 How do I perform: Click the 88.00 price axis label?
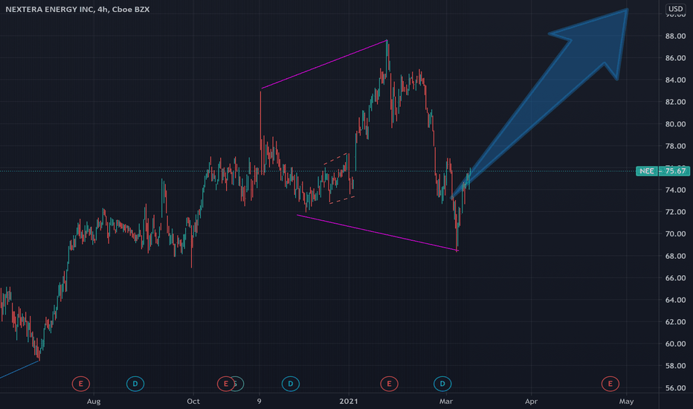[676, 36]
